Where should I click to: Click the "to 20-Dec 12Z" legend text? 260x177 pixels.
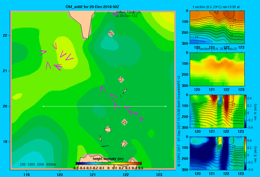127,16
